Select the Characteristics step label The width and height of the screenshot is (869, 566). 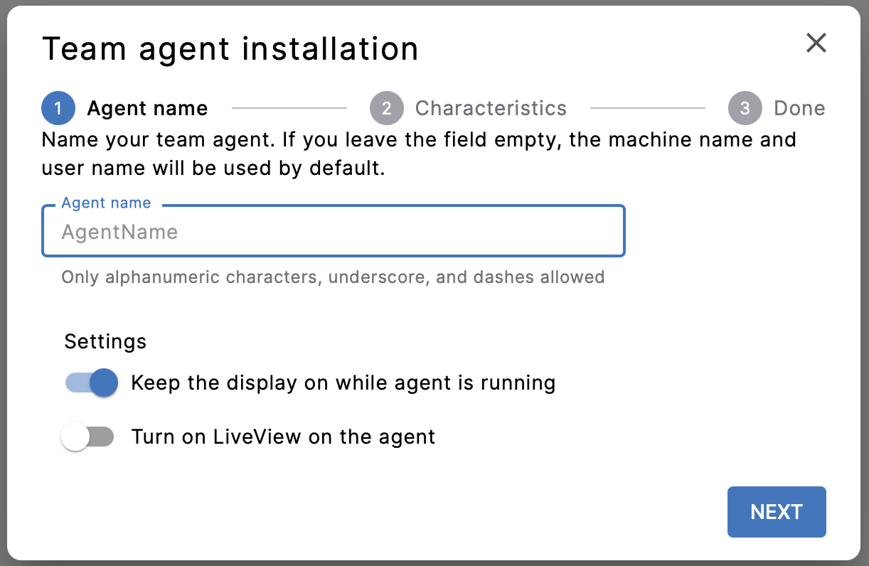click(x=491, y=107)
